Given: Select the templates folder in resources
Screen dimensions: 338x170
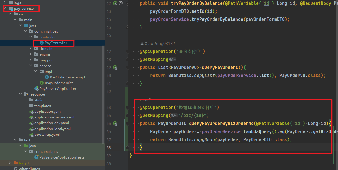Looking at the screenshot, I should point(42,106).
